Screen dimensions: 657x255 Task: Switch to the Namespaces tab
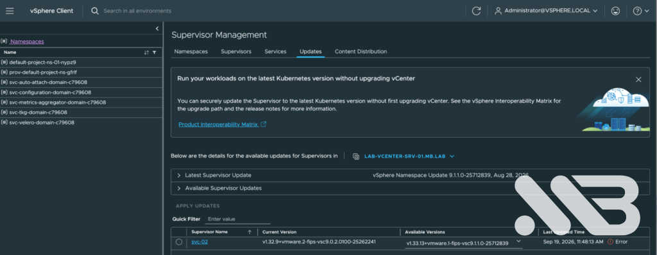click(x=191, y=51)
